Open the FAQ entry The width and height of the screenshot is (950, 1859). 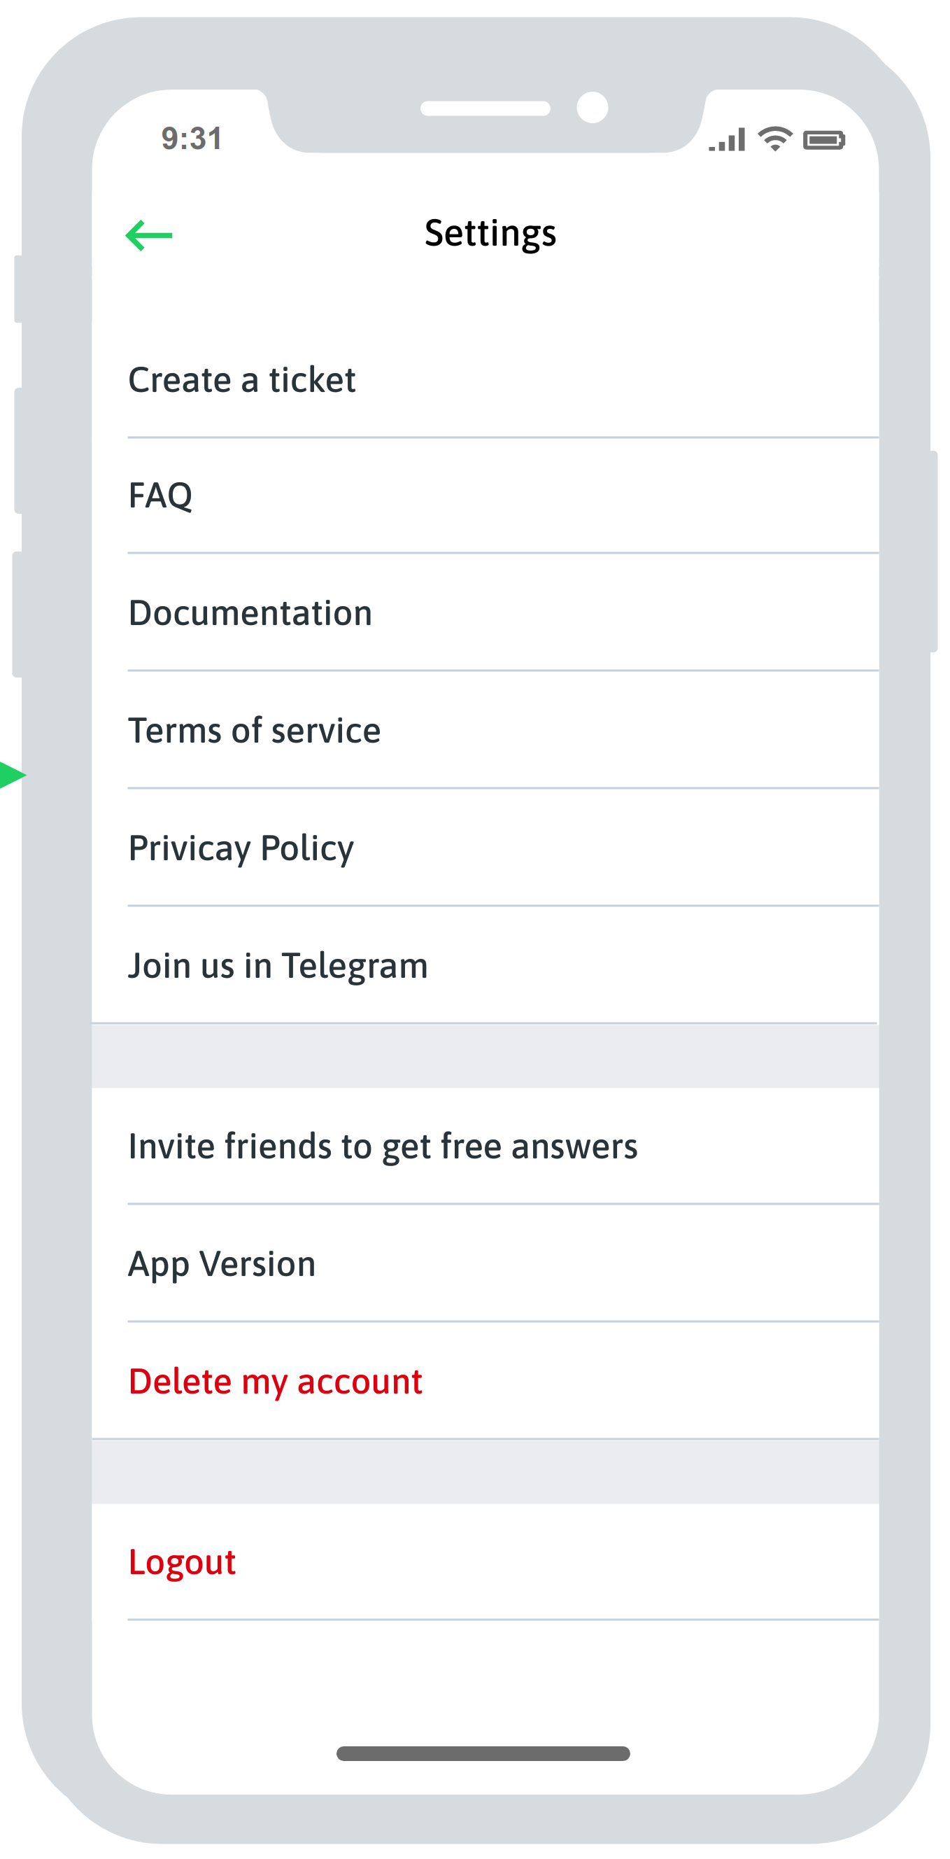(x=161, y=496)
